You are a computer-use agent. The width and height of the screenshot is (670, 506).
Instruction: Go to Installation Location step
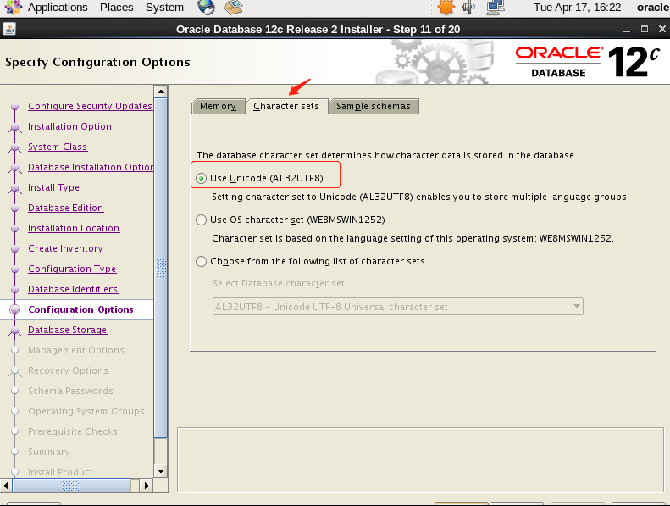click(x=74, y=228)
